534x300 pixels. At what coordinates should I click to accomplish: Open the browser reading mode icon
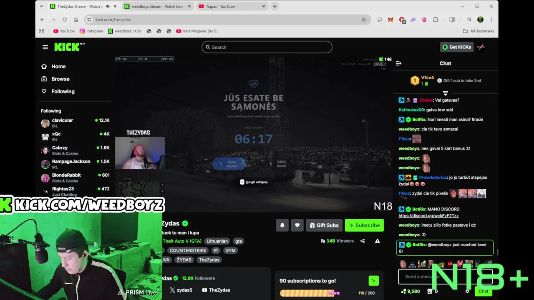(452, 20)
